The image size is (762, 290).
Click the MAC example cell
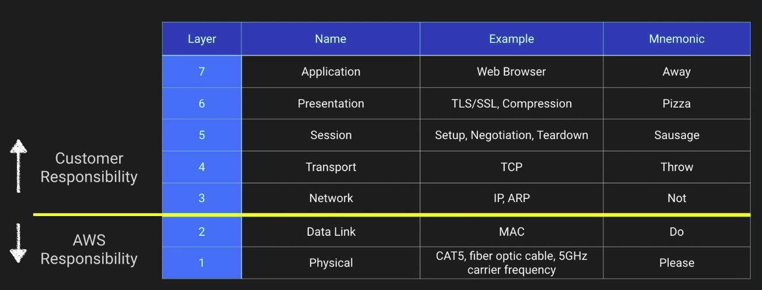click(511, 232)
